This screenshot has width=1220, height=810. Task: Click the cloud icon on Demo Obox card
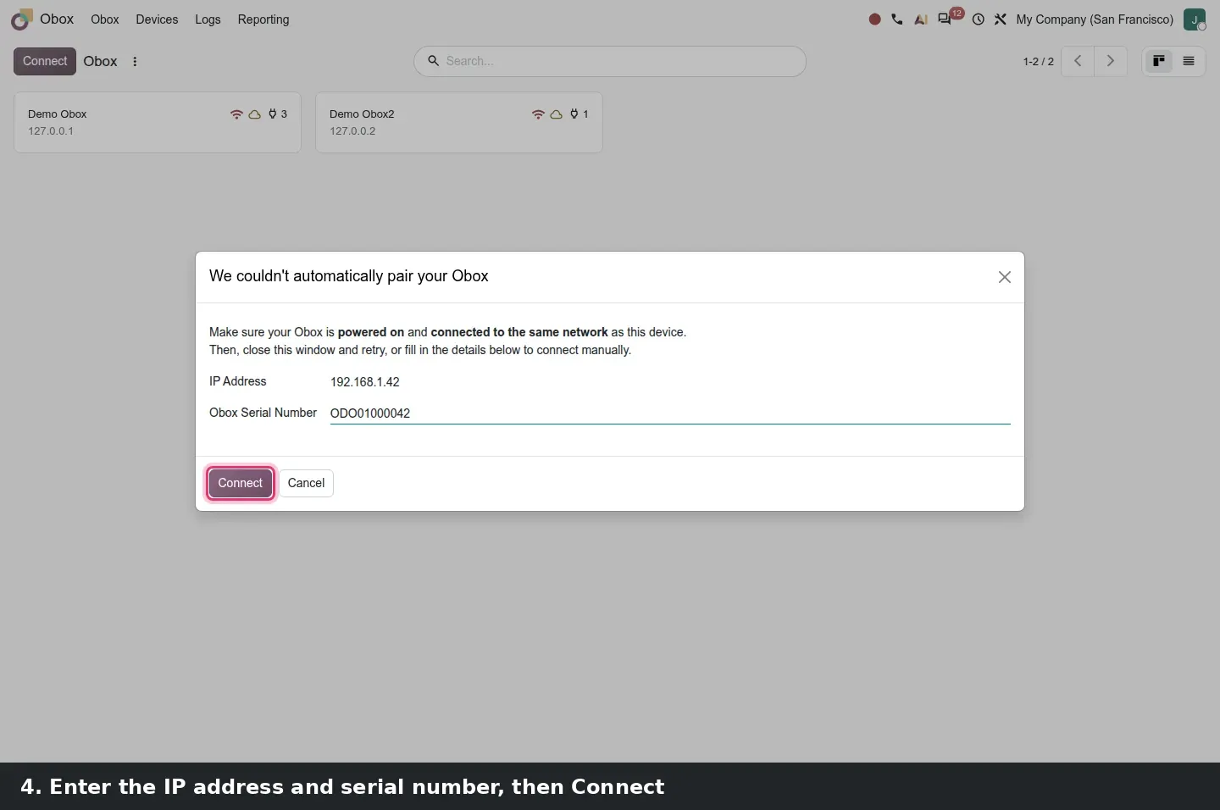[254, 114]
